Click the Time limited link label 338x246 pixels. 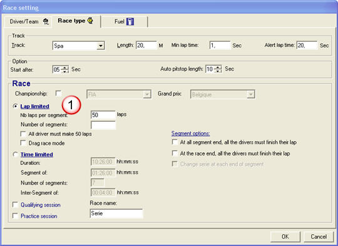(x=37, y=154)
